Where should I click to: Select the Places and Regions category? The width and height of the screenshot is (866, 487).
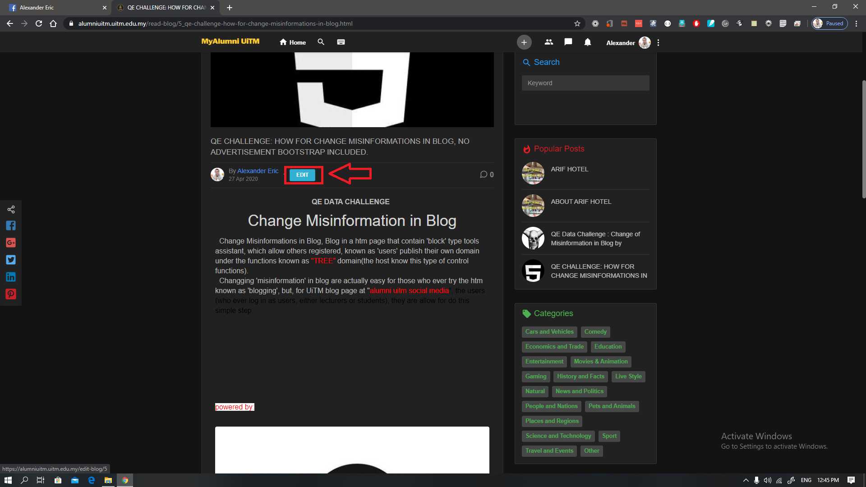[x=552, y=421]
